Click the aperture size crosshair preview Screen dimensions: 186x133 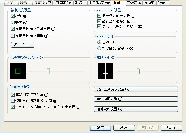coord(105,71)
